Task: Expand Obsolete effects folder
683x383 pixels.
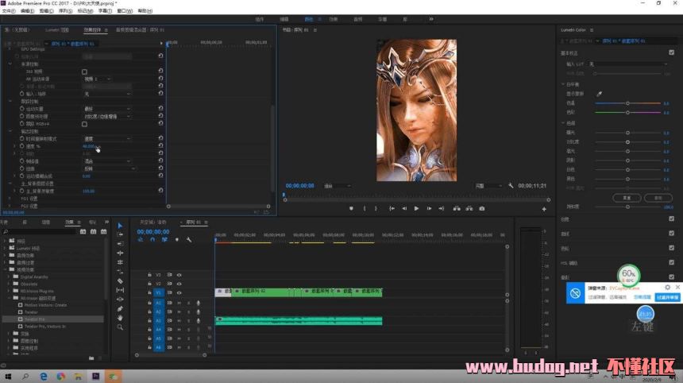Action: coord(9,284)
